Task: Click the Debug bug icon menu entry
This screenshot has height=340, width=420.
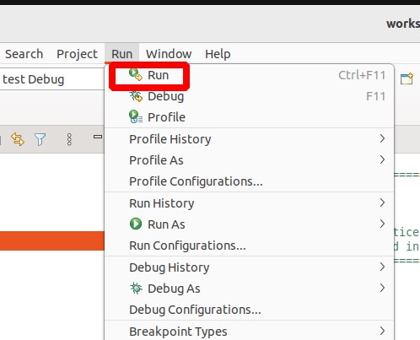Action: [x=136, y=96]
